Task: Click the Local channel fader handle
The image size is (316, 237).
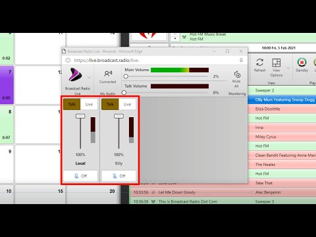Action: [80, 116]
